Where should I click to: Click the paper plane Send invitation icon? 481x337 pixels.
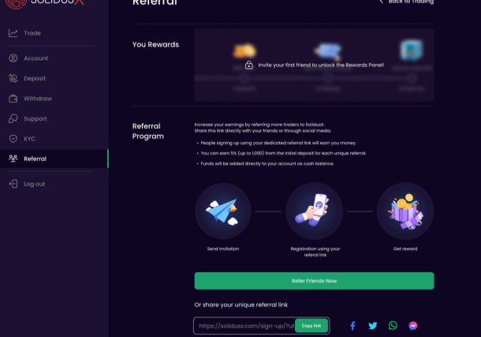pyautogui.click(x=223, y=211)
